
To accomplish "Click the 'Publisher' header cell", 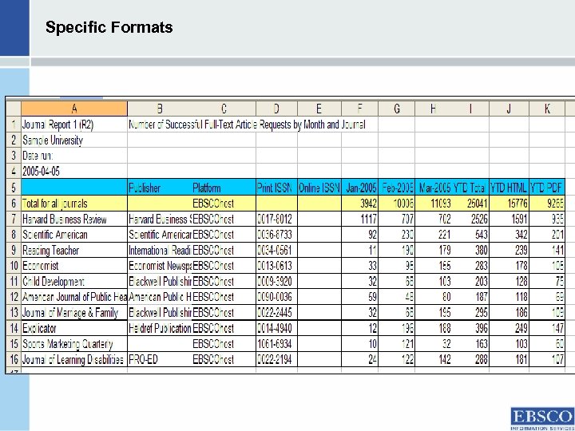I will click(160, 188).
